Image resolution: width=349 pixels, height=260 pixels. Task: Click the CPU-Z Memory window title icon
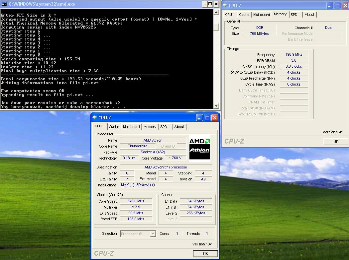pyautogui.click(x=225, y=6)
